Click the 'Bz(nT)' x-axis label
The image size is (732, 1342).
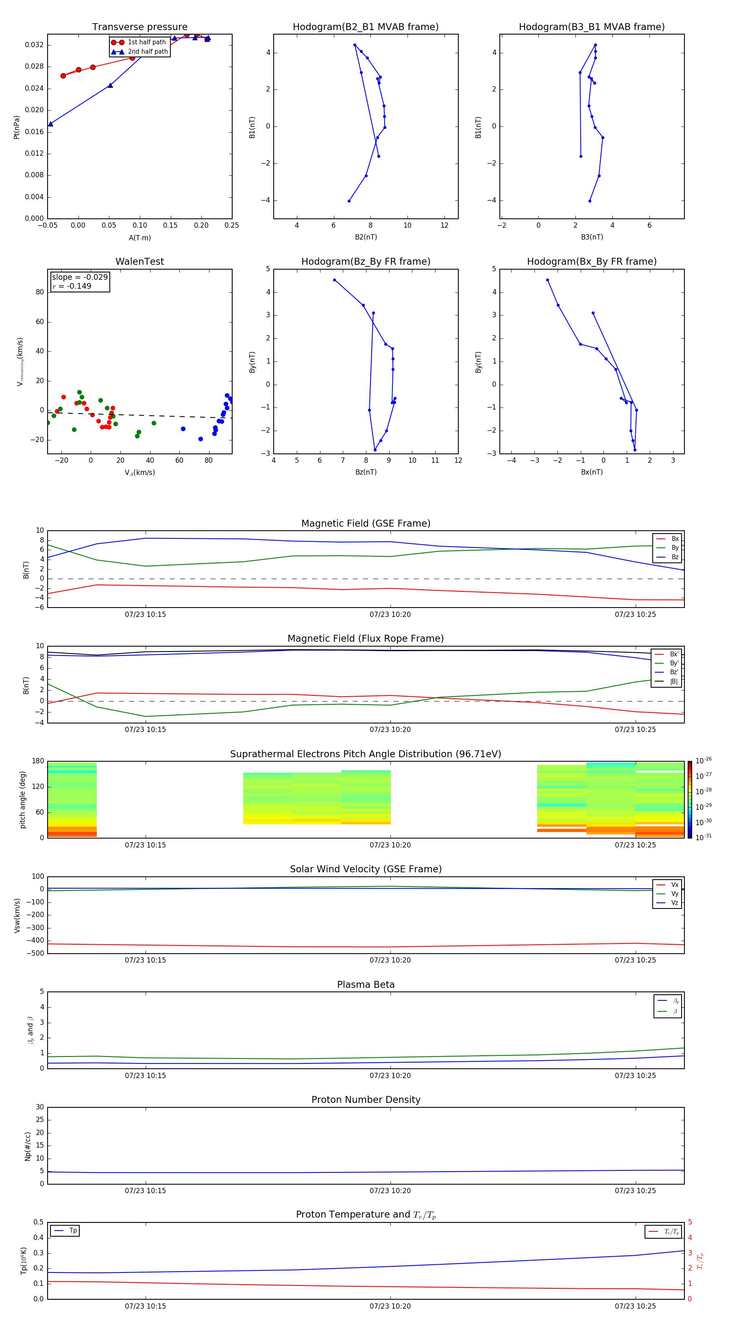click(x=366, y=472)
